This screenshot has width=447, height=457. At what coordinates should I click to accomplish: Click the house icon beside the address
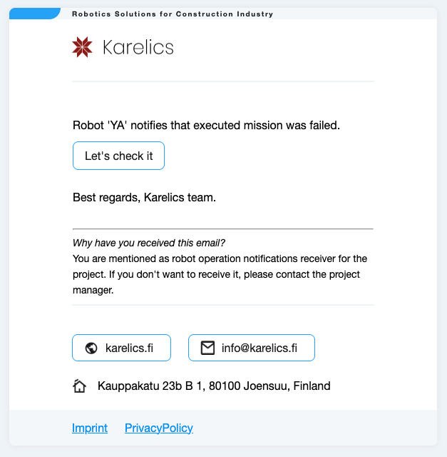[80, 386]
